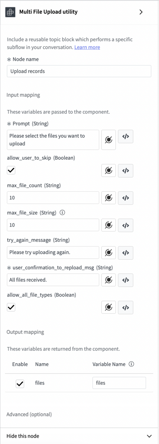
Task: Click the data pill picker for user_confirmation_to_repload_msg
Action: pyautogui.click(x=109, y=280)
